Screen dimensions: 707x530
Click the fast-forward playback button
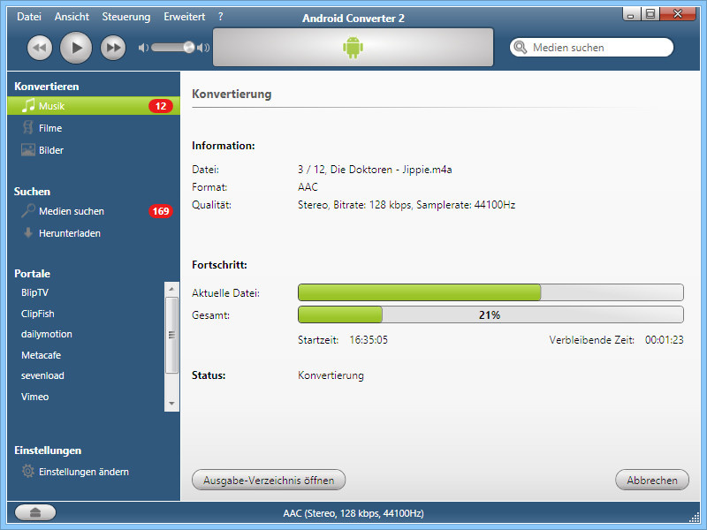pos(113,48)
